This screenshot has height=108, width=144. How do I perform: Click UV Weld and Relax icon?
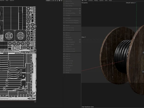64,13
